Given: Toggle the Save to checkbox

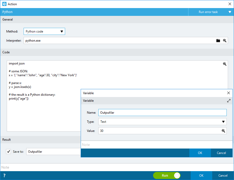Looking at the screenshot, I should [9, 152].
